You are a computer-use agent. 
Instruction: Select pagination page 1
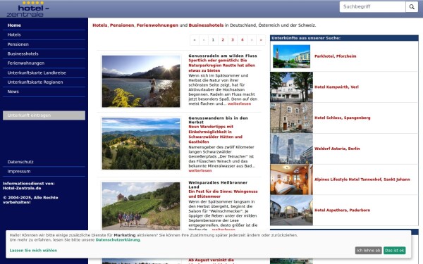[x=213, y=40]
